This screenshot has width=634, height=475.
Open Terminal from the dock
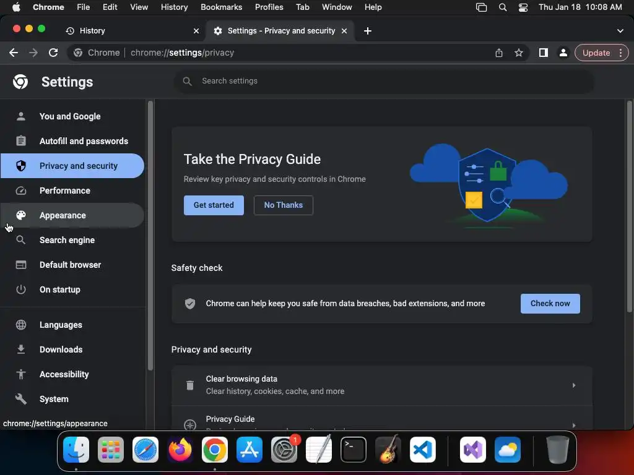[354, 450]
